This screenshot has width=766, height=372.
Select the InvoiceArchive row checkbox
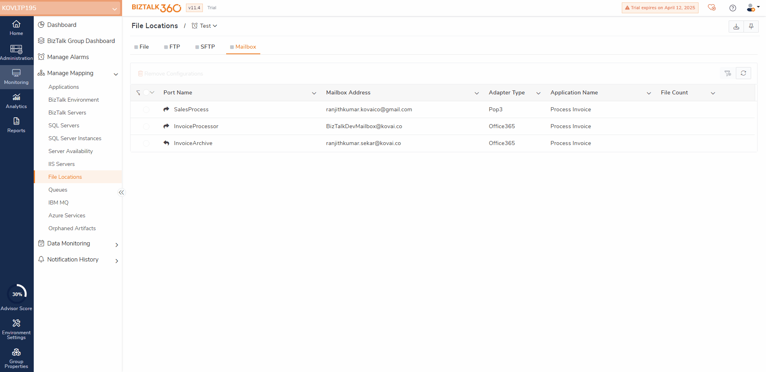tap(146, 143)
